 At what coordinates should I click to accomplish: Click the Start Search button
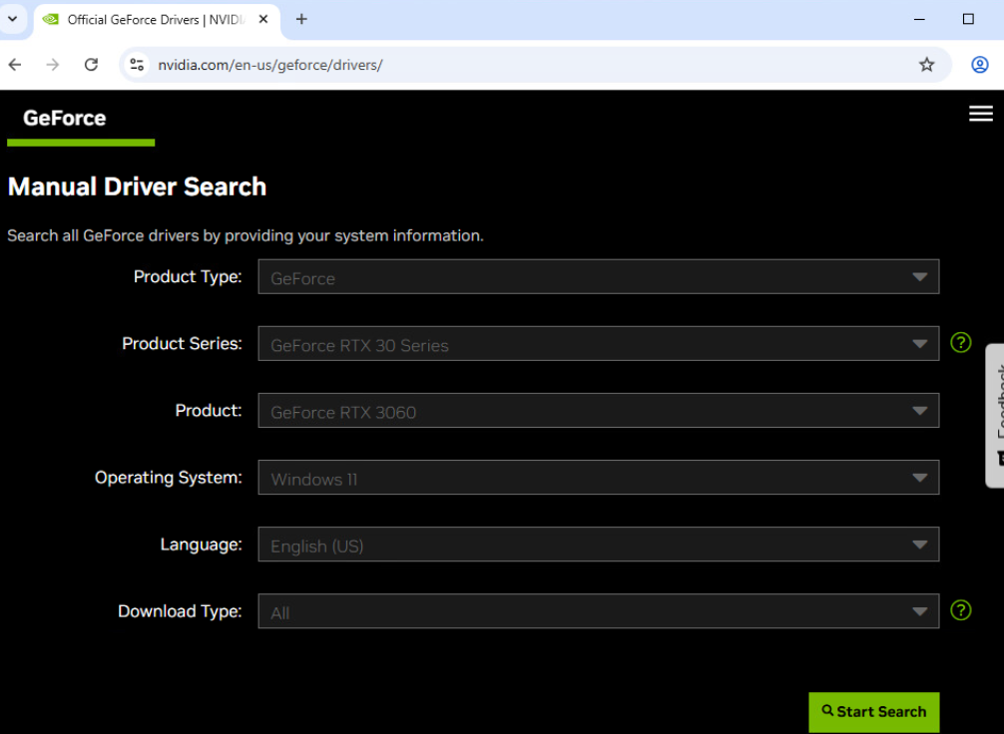pos(873,712)
